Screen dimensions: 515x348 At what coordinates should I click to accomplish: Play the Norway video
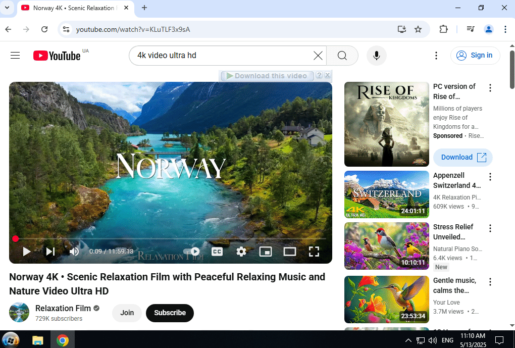click(27, 252)
